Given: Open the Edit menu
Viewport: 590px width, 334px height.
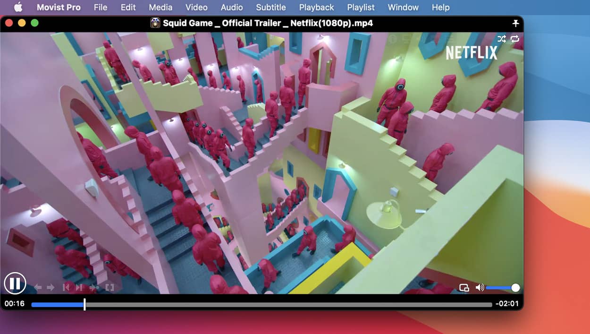Looking at the screenshot, I should pyautogui.click(x=128, y=7).
